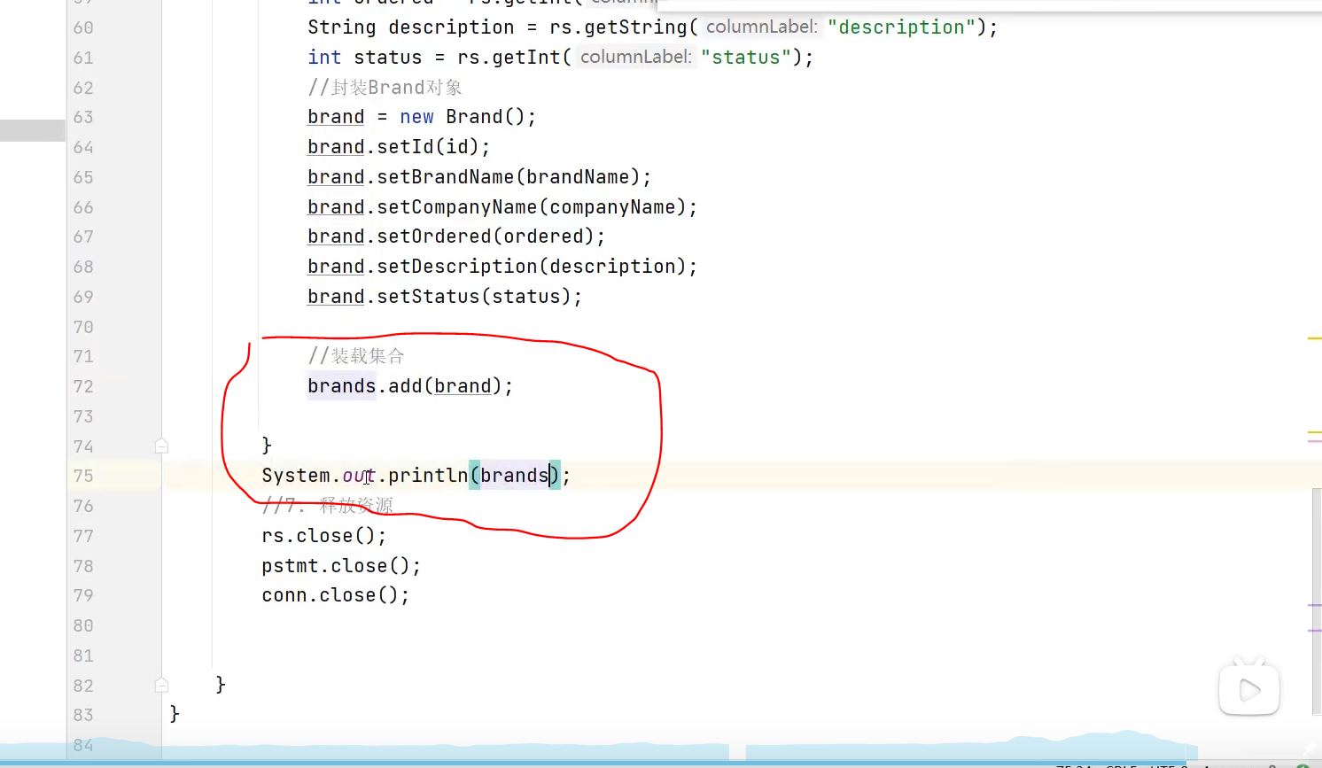Click gutter line number 60

[83, 27]
